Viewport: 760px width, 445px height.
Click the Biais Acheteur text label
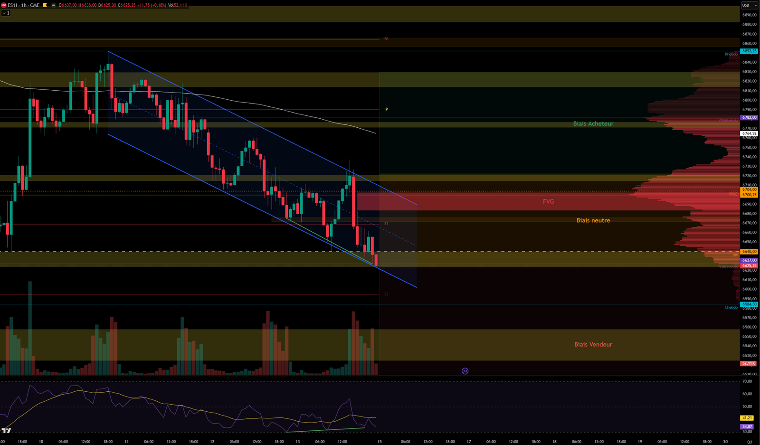pyautogui.click(x=593, y=123)
